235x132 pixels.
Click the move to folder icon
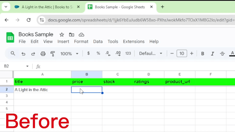(72, 35)
